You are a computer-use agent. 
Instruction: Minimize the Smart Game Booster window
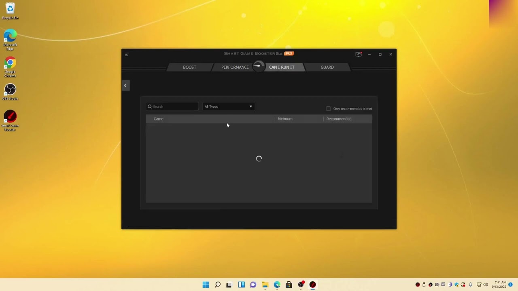pyautogui.click(x=369, y=54)
